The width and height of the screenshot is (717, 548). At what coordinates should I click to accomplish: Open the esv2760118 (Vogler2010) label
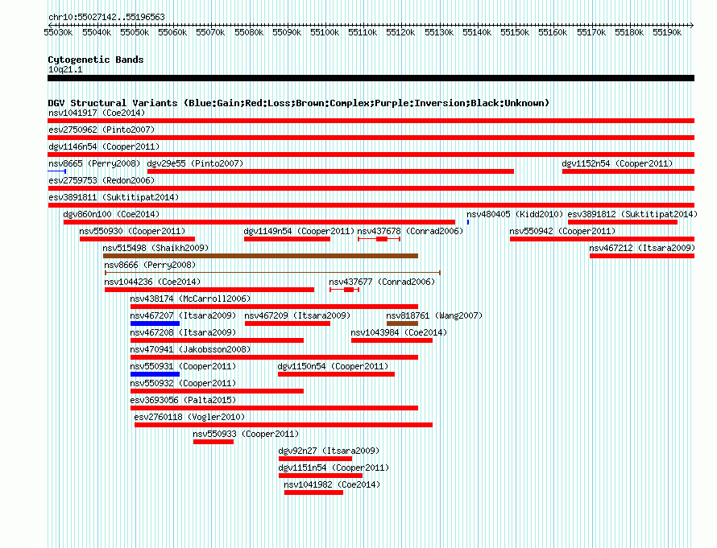[189, 417]
